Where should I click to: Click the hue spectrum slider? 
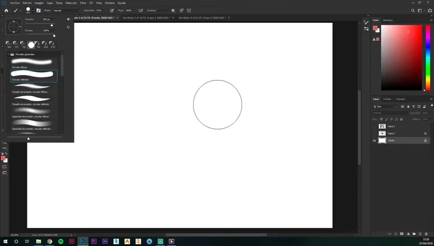pyautogui.click(x=428, y=58)
